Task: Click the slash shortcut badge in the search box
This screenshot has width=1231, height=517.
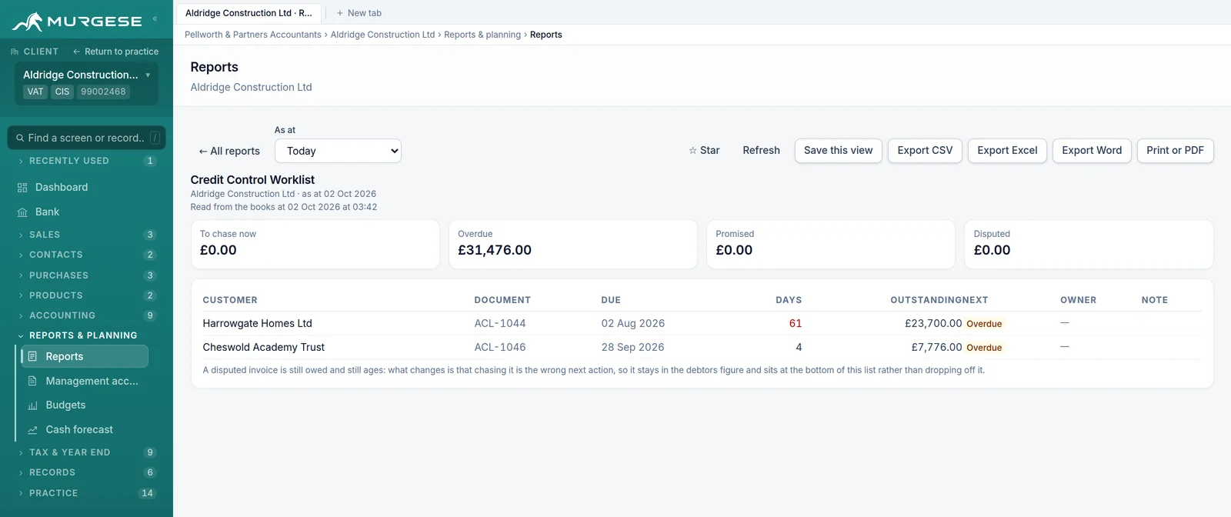Action: [155, 138]
